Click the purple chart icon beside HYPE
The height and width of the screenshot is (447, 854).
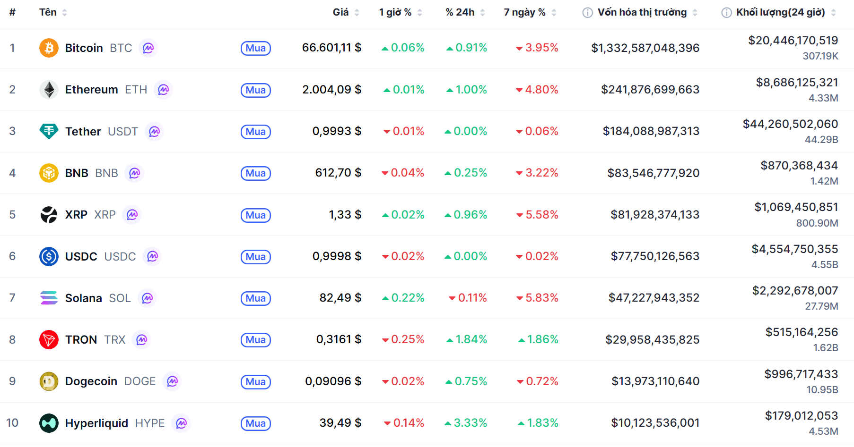tap(181, 423)
